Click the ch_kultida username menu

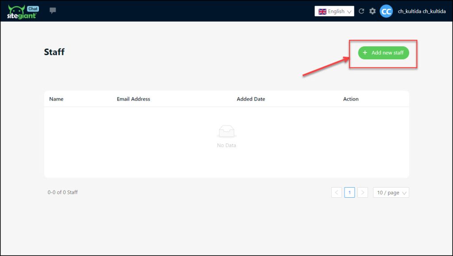pos(422,11)
